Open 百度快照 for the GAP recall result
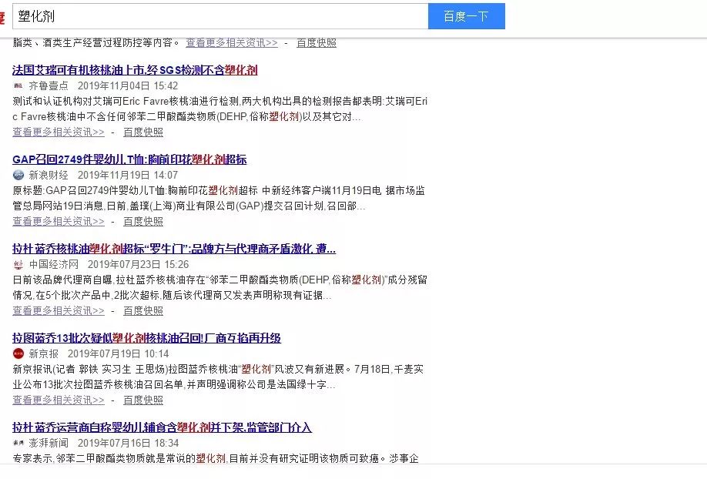The width and height of the screenshot is (707, 479). click(143, 221)
